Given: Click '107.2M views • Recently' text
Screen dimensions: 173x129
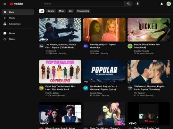Looking at the screenshot, I should point(56,54).
